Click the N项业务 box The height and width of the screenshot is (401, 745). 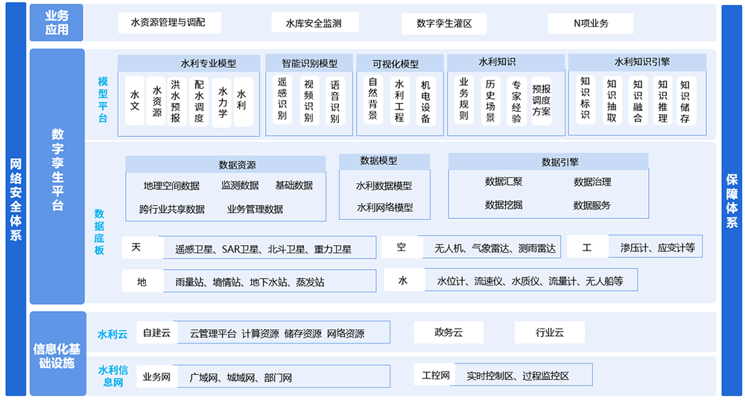point(590,23)
